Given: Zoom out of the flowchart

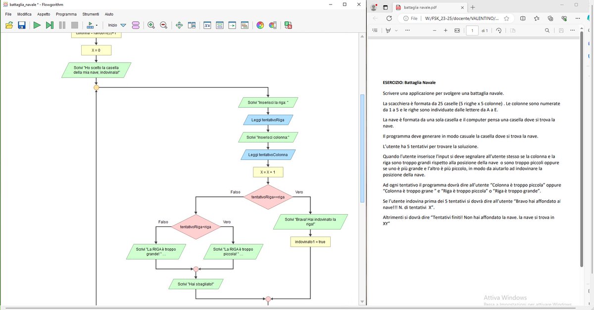Looking at the screenshot, I should [x=163, y=25].
